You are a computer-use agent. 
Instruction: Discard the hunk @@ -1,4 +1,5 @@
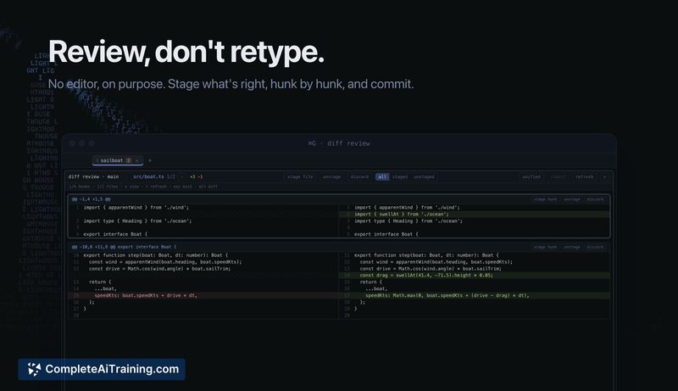[x=595, y=199]
